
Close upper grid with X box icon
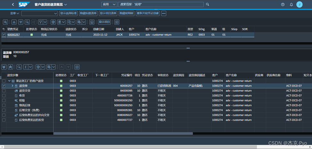(117, 22)
